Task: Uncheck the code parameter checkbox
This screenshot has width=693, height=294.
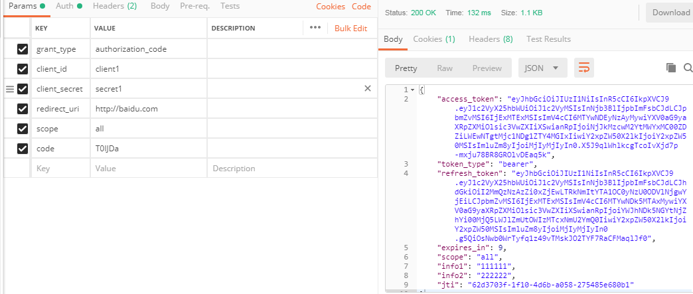Action: [x=23, y=149]
